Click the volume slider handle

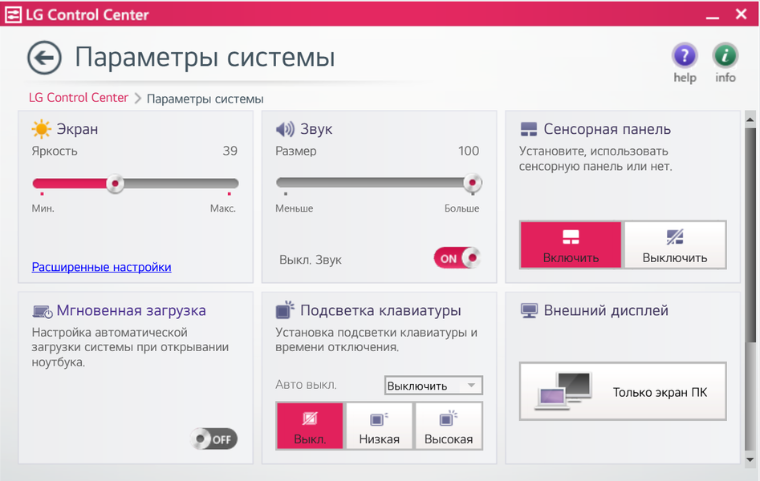[472, 183]
